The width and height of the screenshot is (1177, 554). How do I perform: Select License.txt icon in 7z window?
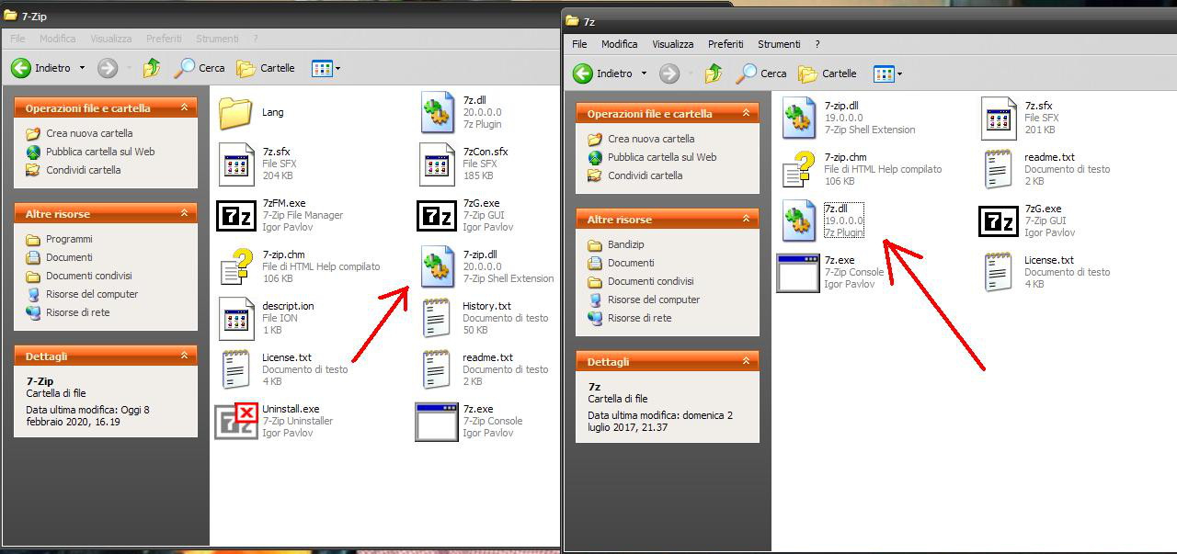click(999, 272)
